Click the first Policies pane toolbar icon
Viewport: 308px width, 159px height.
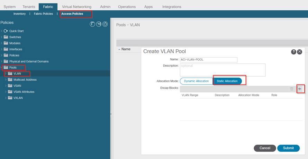point(92,24)
